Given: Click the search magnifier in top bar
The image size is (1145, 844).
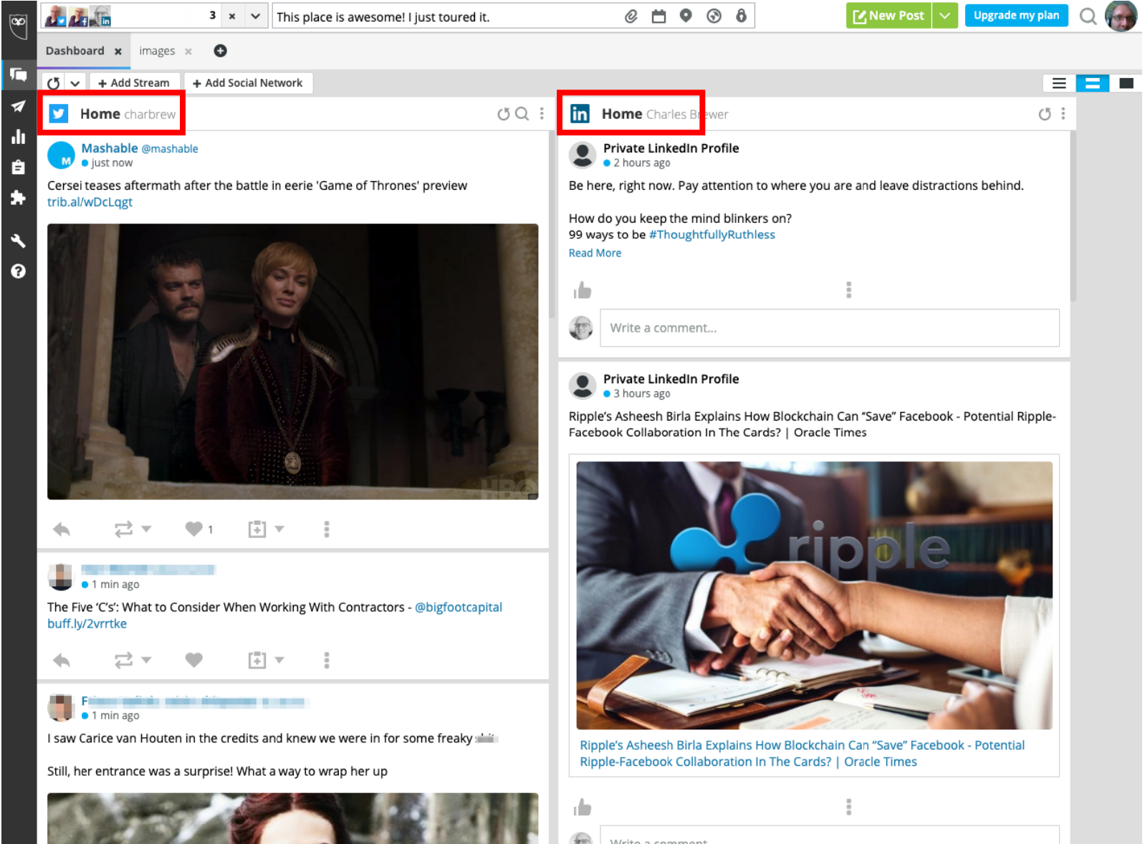Looking at the screenshot, I should [1088, 16].
